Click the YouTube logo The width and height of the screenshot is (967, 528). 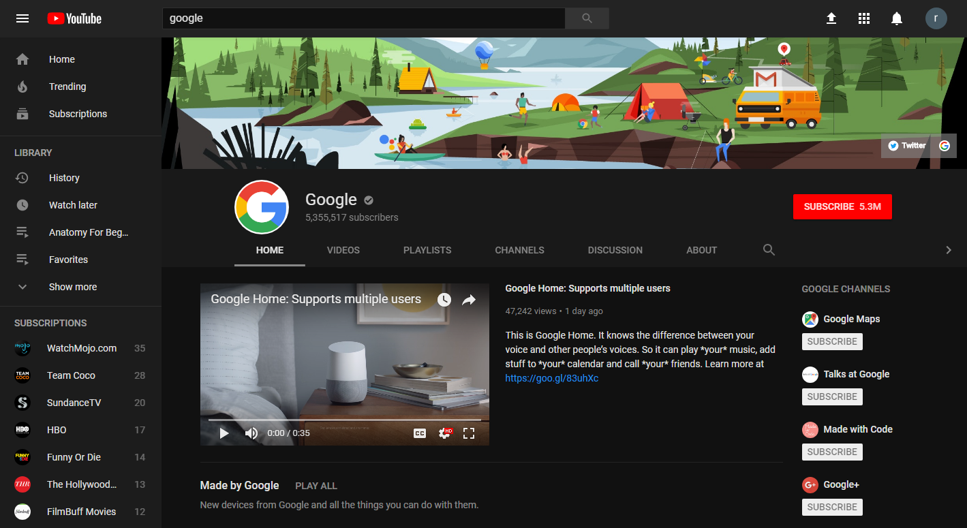click(x=74, y=18)
